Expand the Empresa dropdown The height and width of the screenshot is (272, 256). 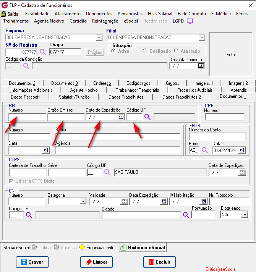coord(99,38)
